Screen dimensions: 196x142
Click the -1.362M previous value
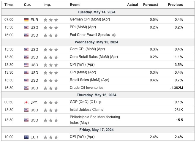click(x=176, y=88)
